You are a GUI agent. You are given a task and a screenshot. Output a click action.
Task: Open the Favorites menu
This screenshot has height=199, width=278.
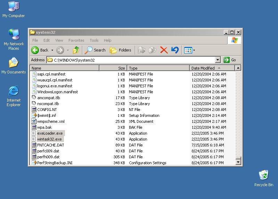pyautogui.click(x=76, y=40)
